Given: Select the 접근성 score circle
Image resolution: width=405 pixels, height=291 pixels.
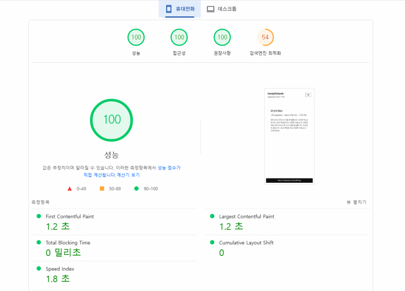Looking at the screenshot, I should tap(179, 37).
